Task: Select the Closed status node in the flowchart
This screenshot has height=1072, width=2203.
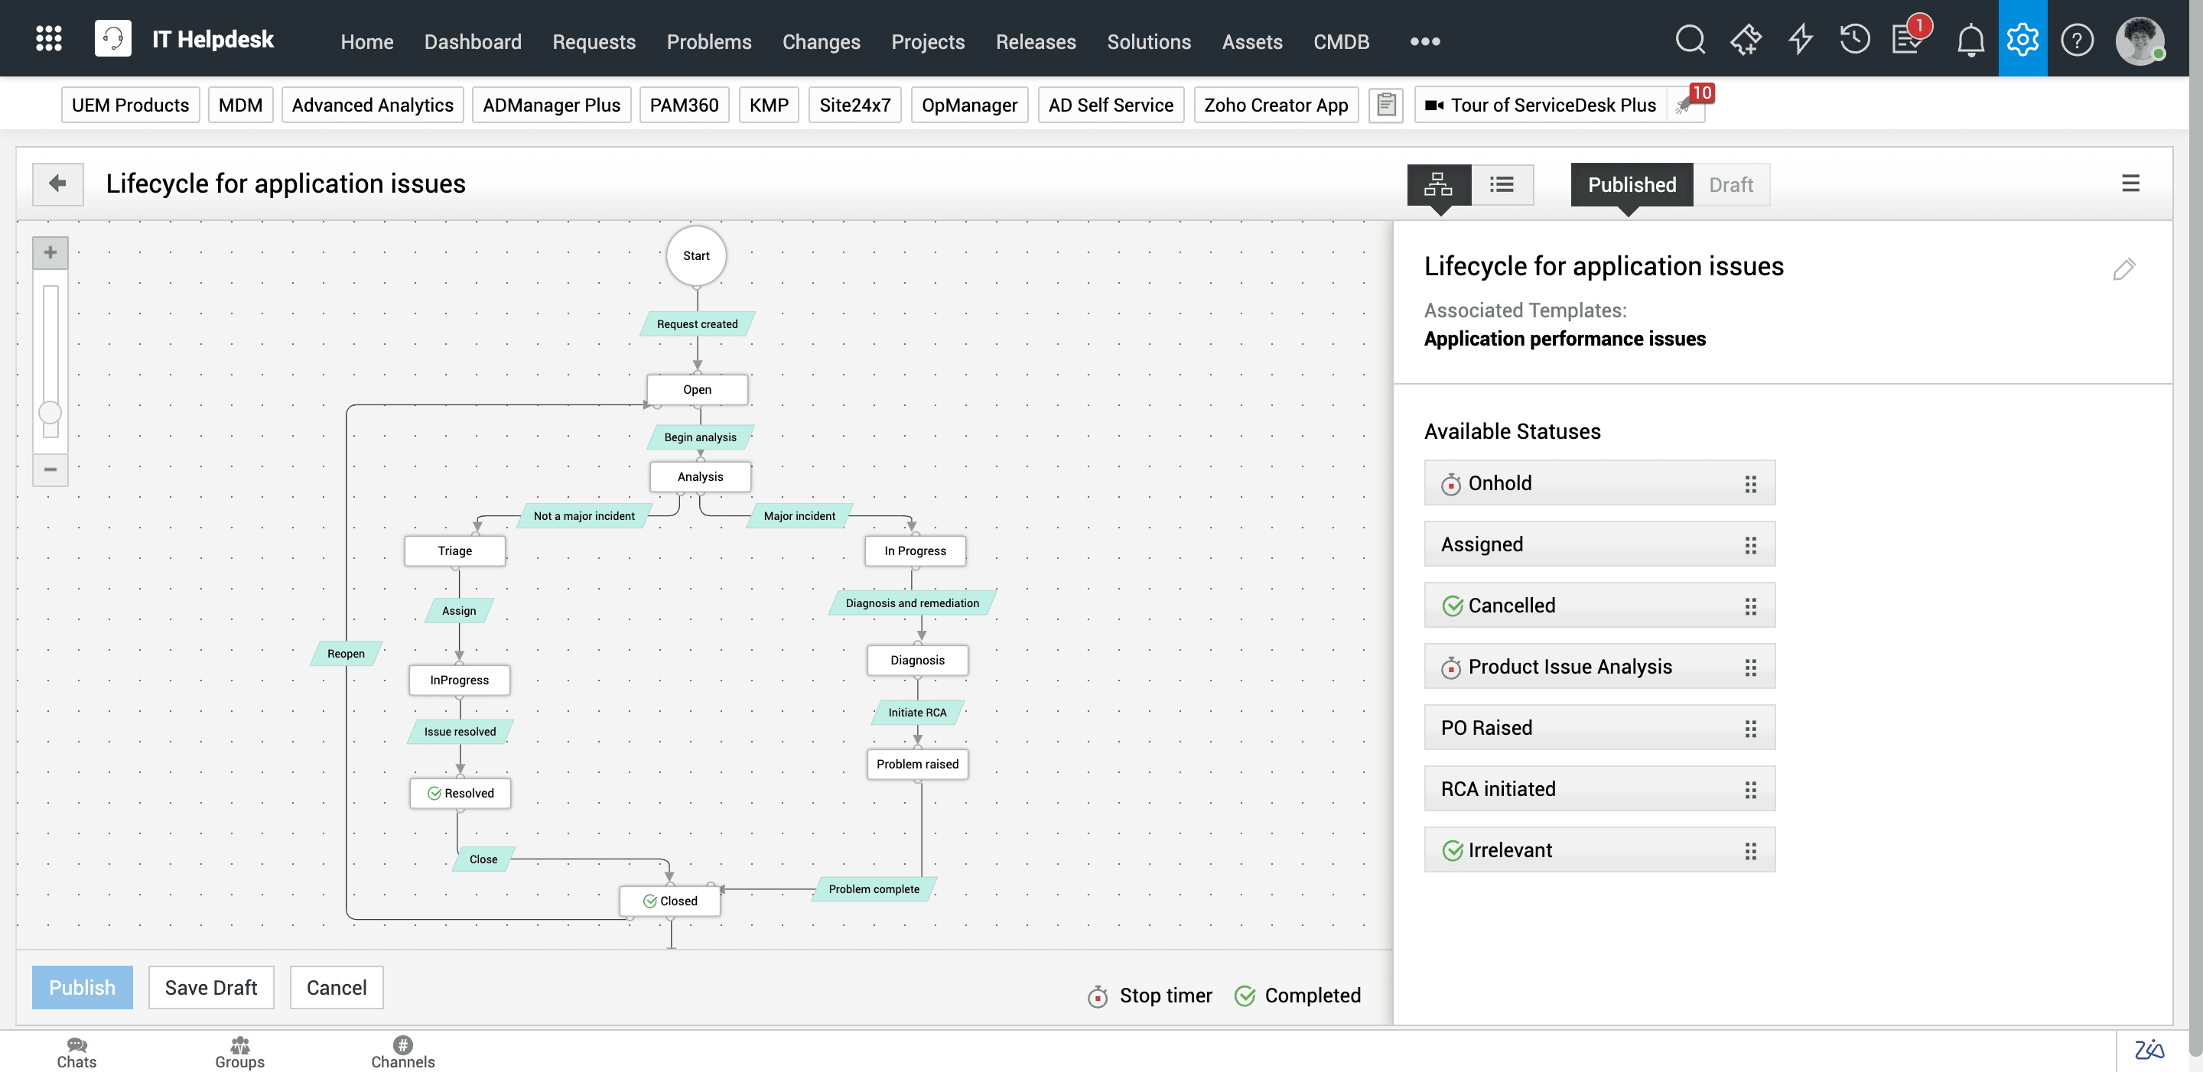Action: click(671, 900)
